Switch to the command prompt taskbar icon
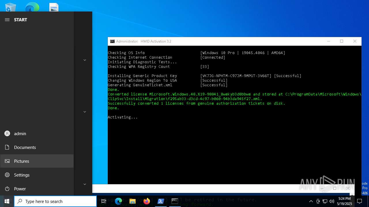This screenshot has width=369, height=207. pyautogui.click(x=175, y=201)
